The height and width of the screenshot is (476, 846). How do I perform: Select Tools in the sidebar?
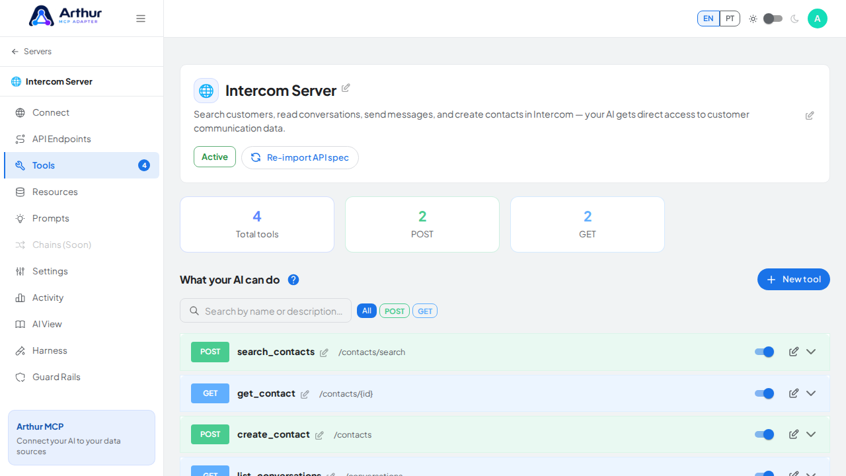coord(82,165)
